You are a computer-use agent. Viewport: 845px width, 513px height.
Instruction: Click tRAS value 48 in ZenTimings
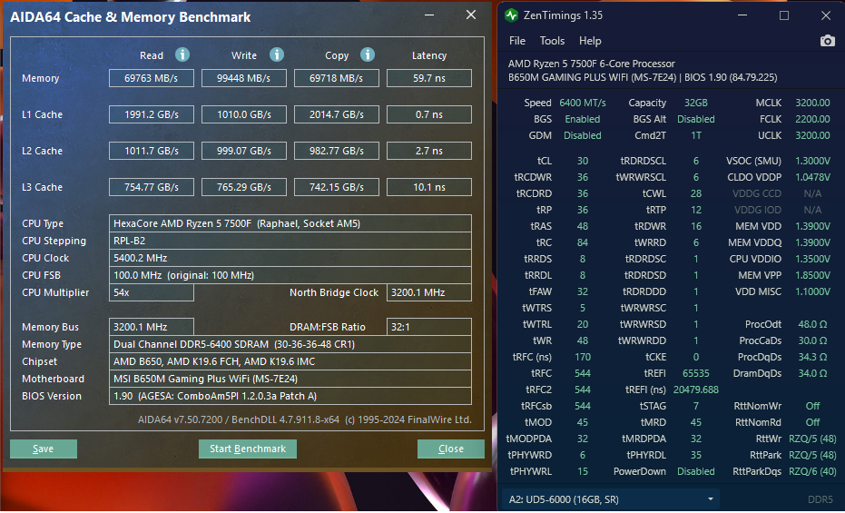[583, 226]
